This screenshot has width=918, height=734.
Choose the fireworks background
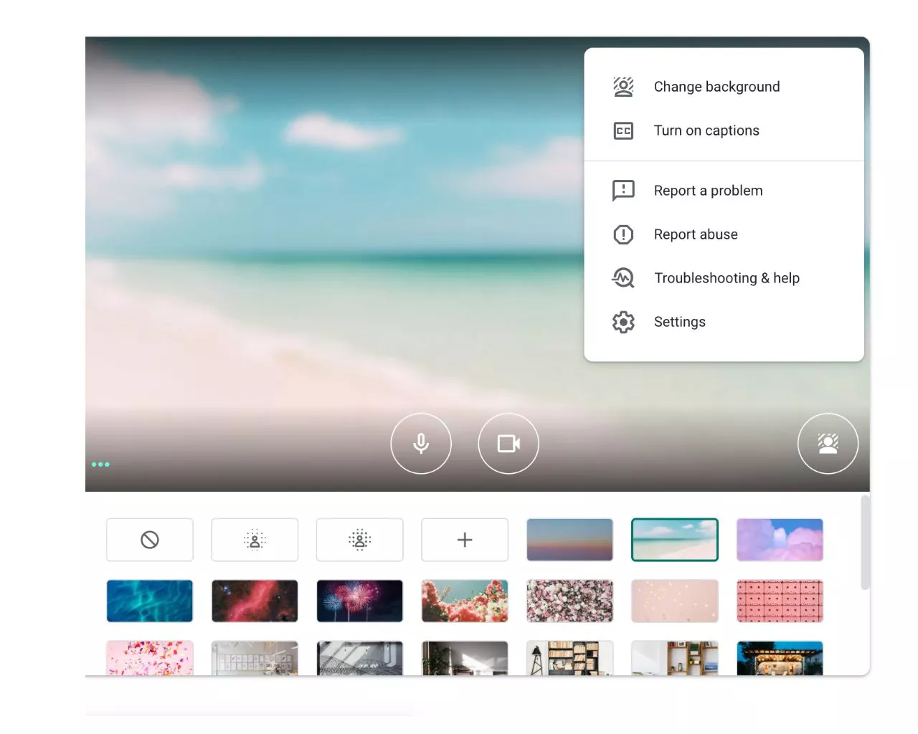[x=359, y=601]
